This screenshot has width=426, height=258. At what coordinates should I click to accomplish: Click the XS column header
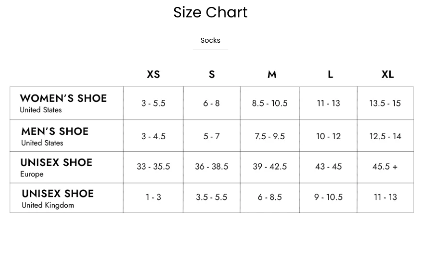153,75
